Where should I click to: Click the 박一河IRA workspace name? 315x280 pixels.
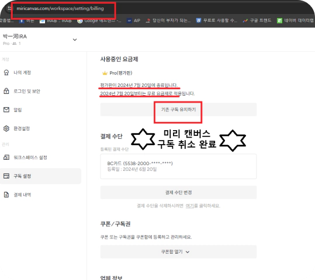coord(15,37)
